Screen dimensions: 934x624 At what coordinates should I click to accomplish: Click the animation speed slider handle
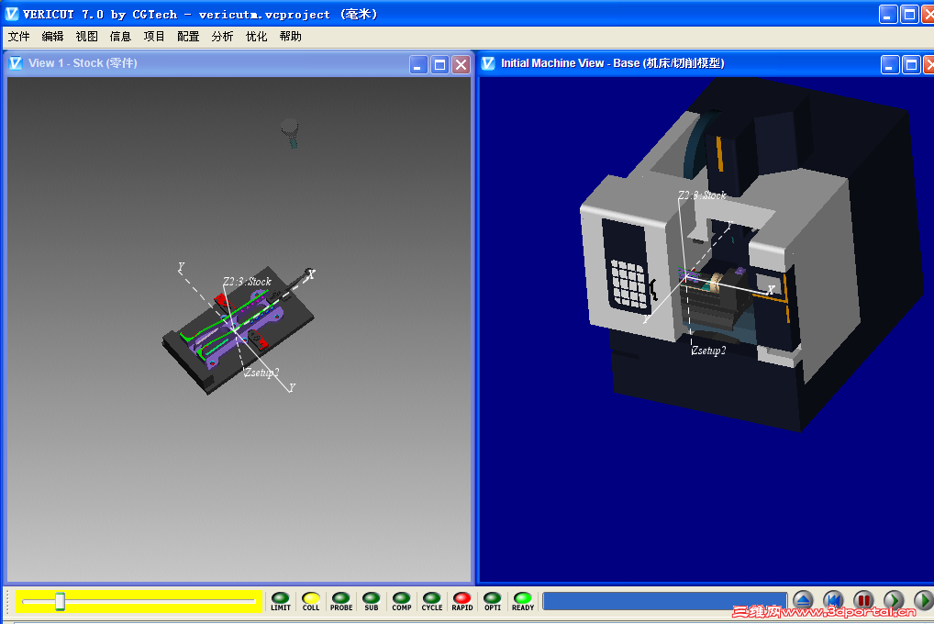[x=61, y=601]
